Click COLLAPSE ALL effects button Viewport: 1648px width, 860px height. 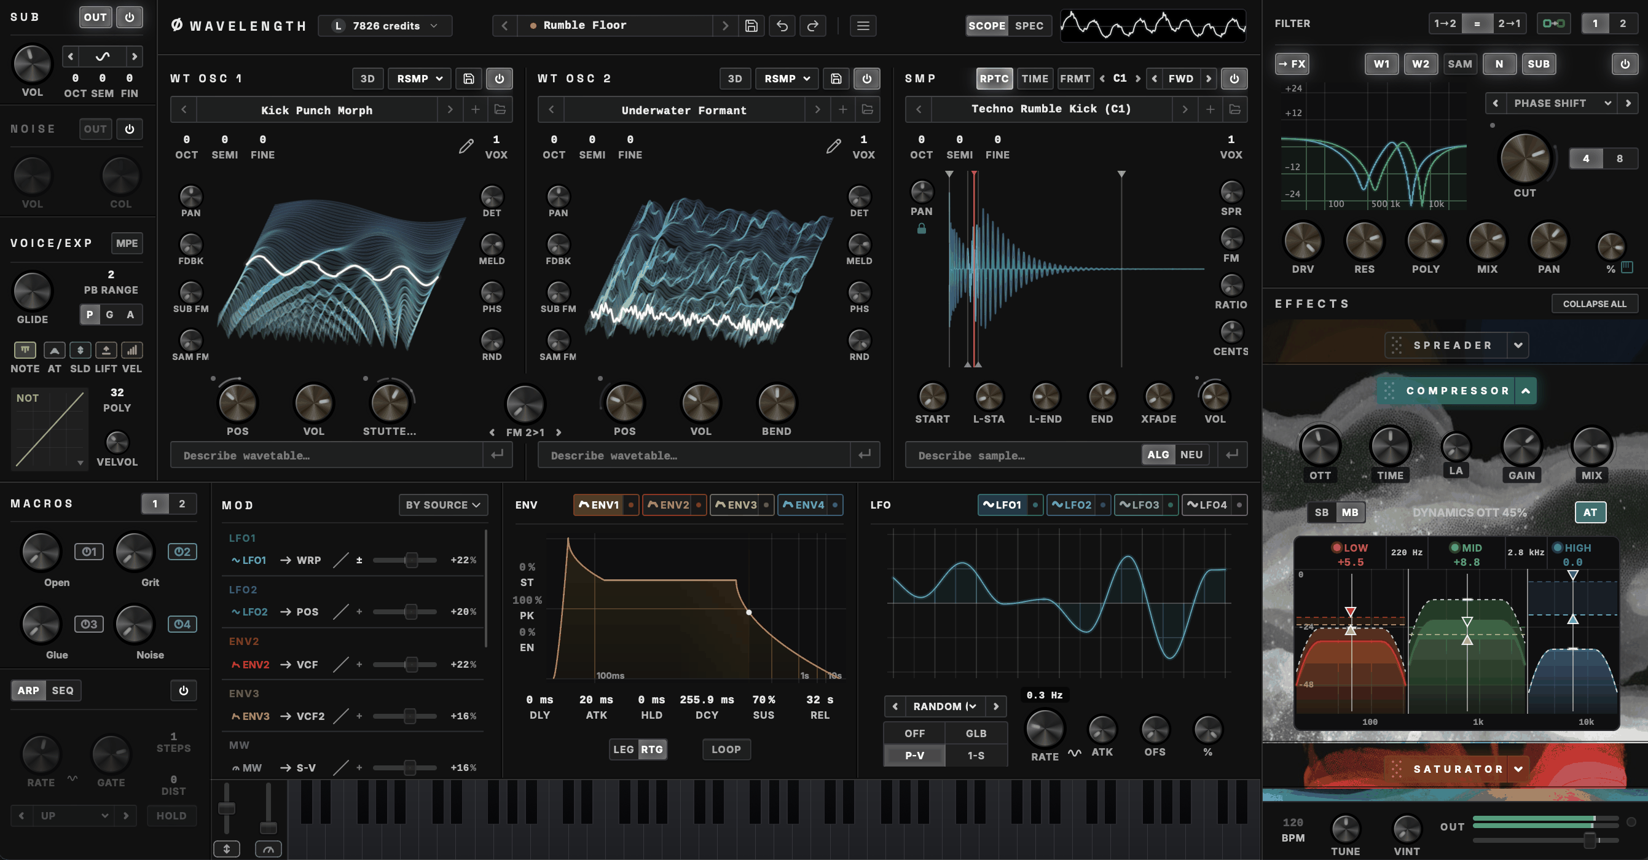[1595, 303]
